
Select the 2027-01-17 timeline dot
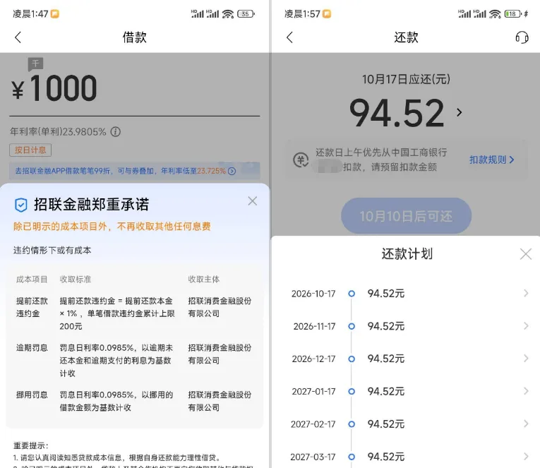coord(352,392)
